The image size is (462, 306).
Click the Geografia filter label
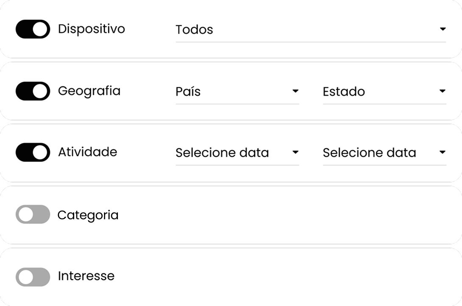pyautogui.click(x=90, y=90)
